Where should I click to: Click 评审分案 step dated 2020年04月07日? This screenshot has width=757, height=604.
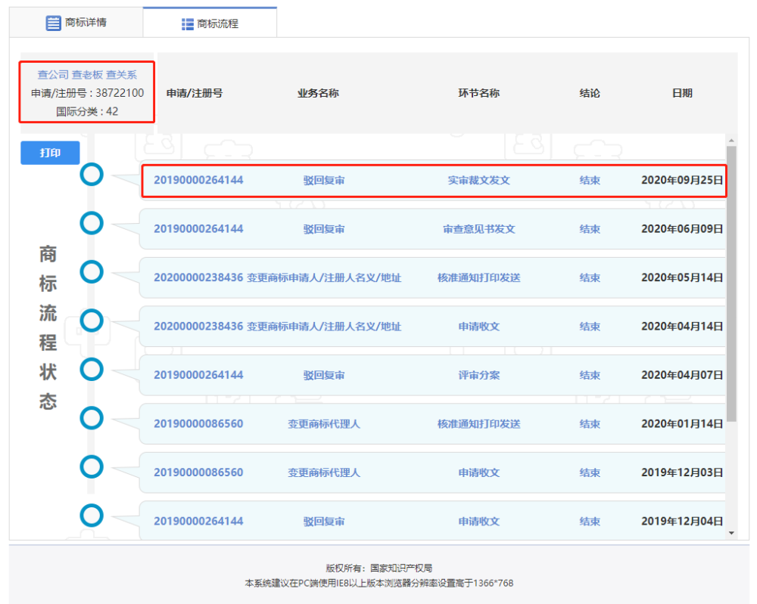(478, 375)
